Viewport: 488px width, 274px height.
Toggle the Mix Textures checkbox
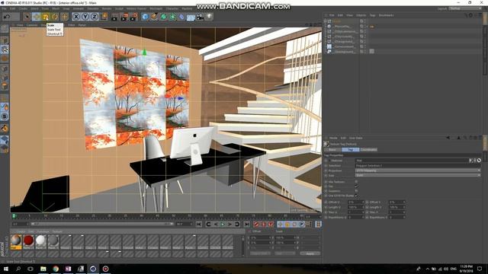(x=356, y=182)
